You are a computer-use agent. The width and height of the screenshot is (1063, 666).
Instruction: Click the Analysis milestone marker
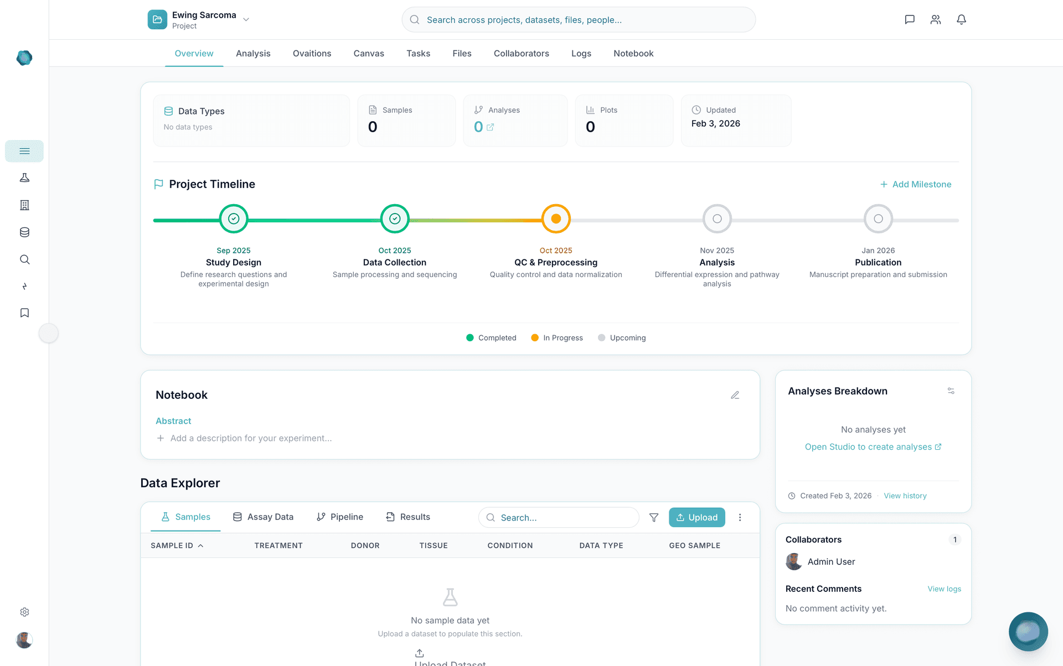pyautogui.click(x=717, y=219)
